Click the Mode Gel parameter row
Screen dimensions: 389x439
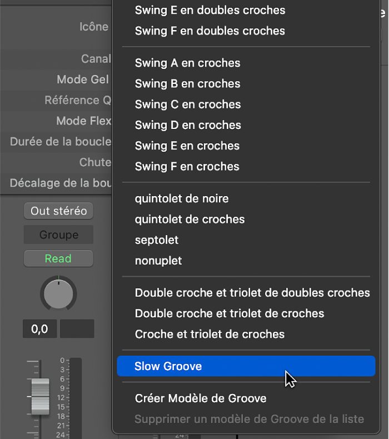click(x=56, y=79)
